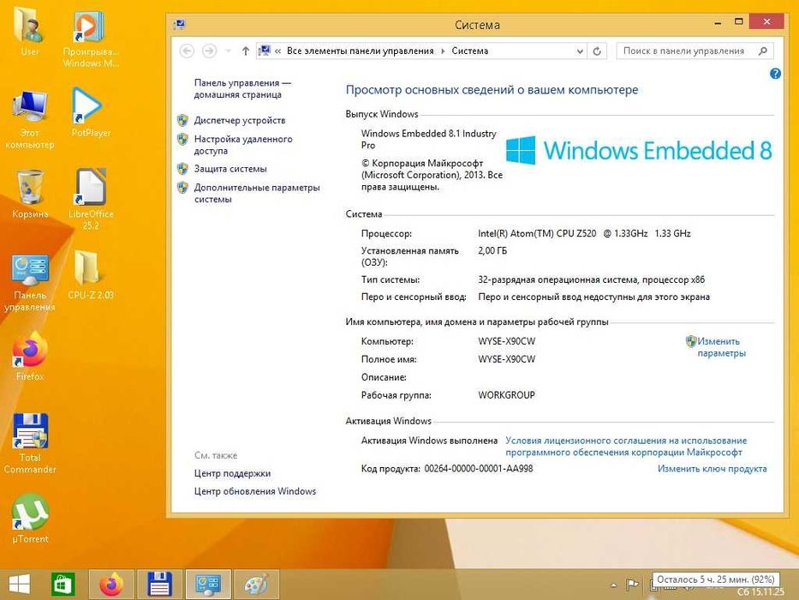Launch Total Commander desktop shortcut
Screen dimensions: 799x600
coord(30,443)
